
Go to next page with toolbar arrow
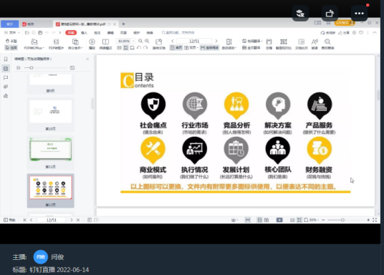[x=216, y=41]
